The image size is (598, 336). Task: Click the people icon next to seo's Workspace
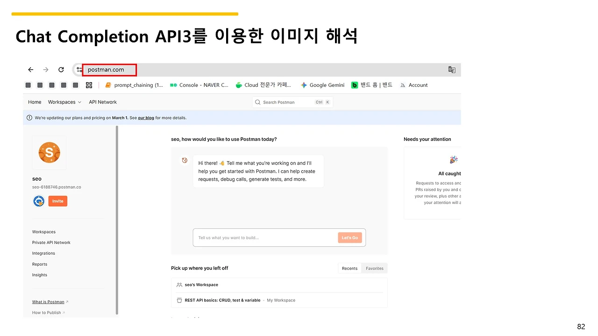[x=179, y=285]
